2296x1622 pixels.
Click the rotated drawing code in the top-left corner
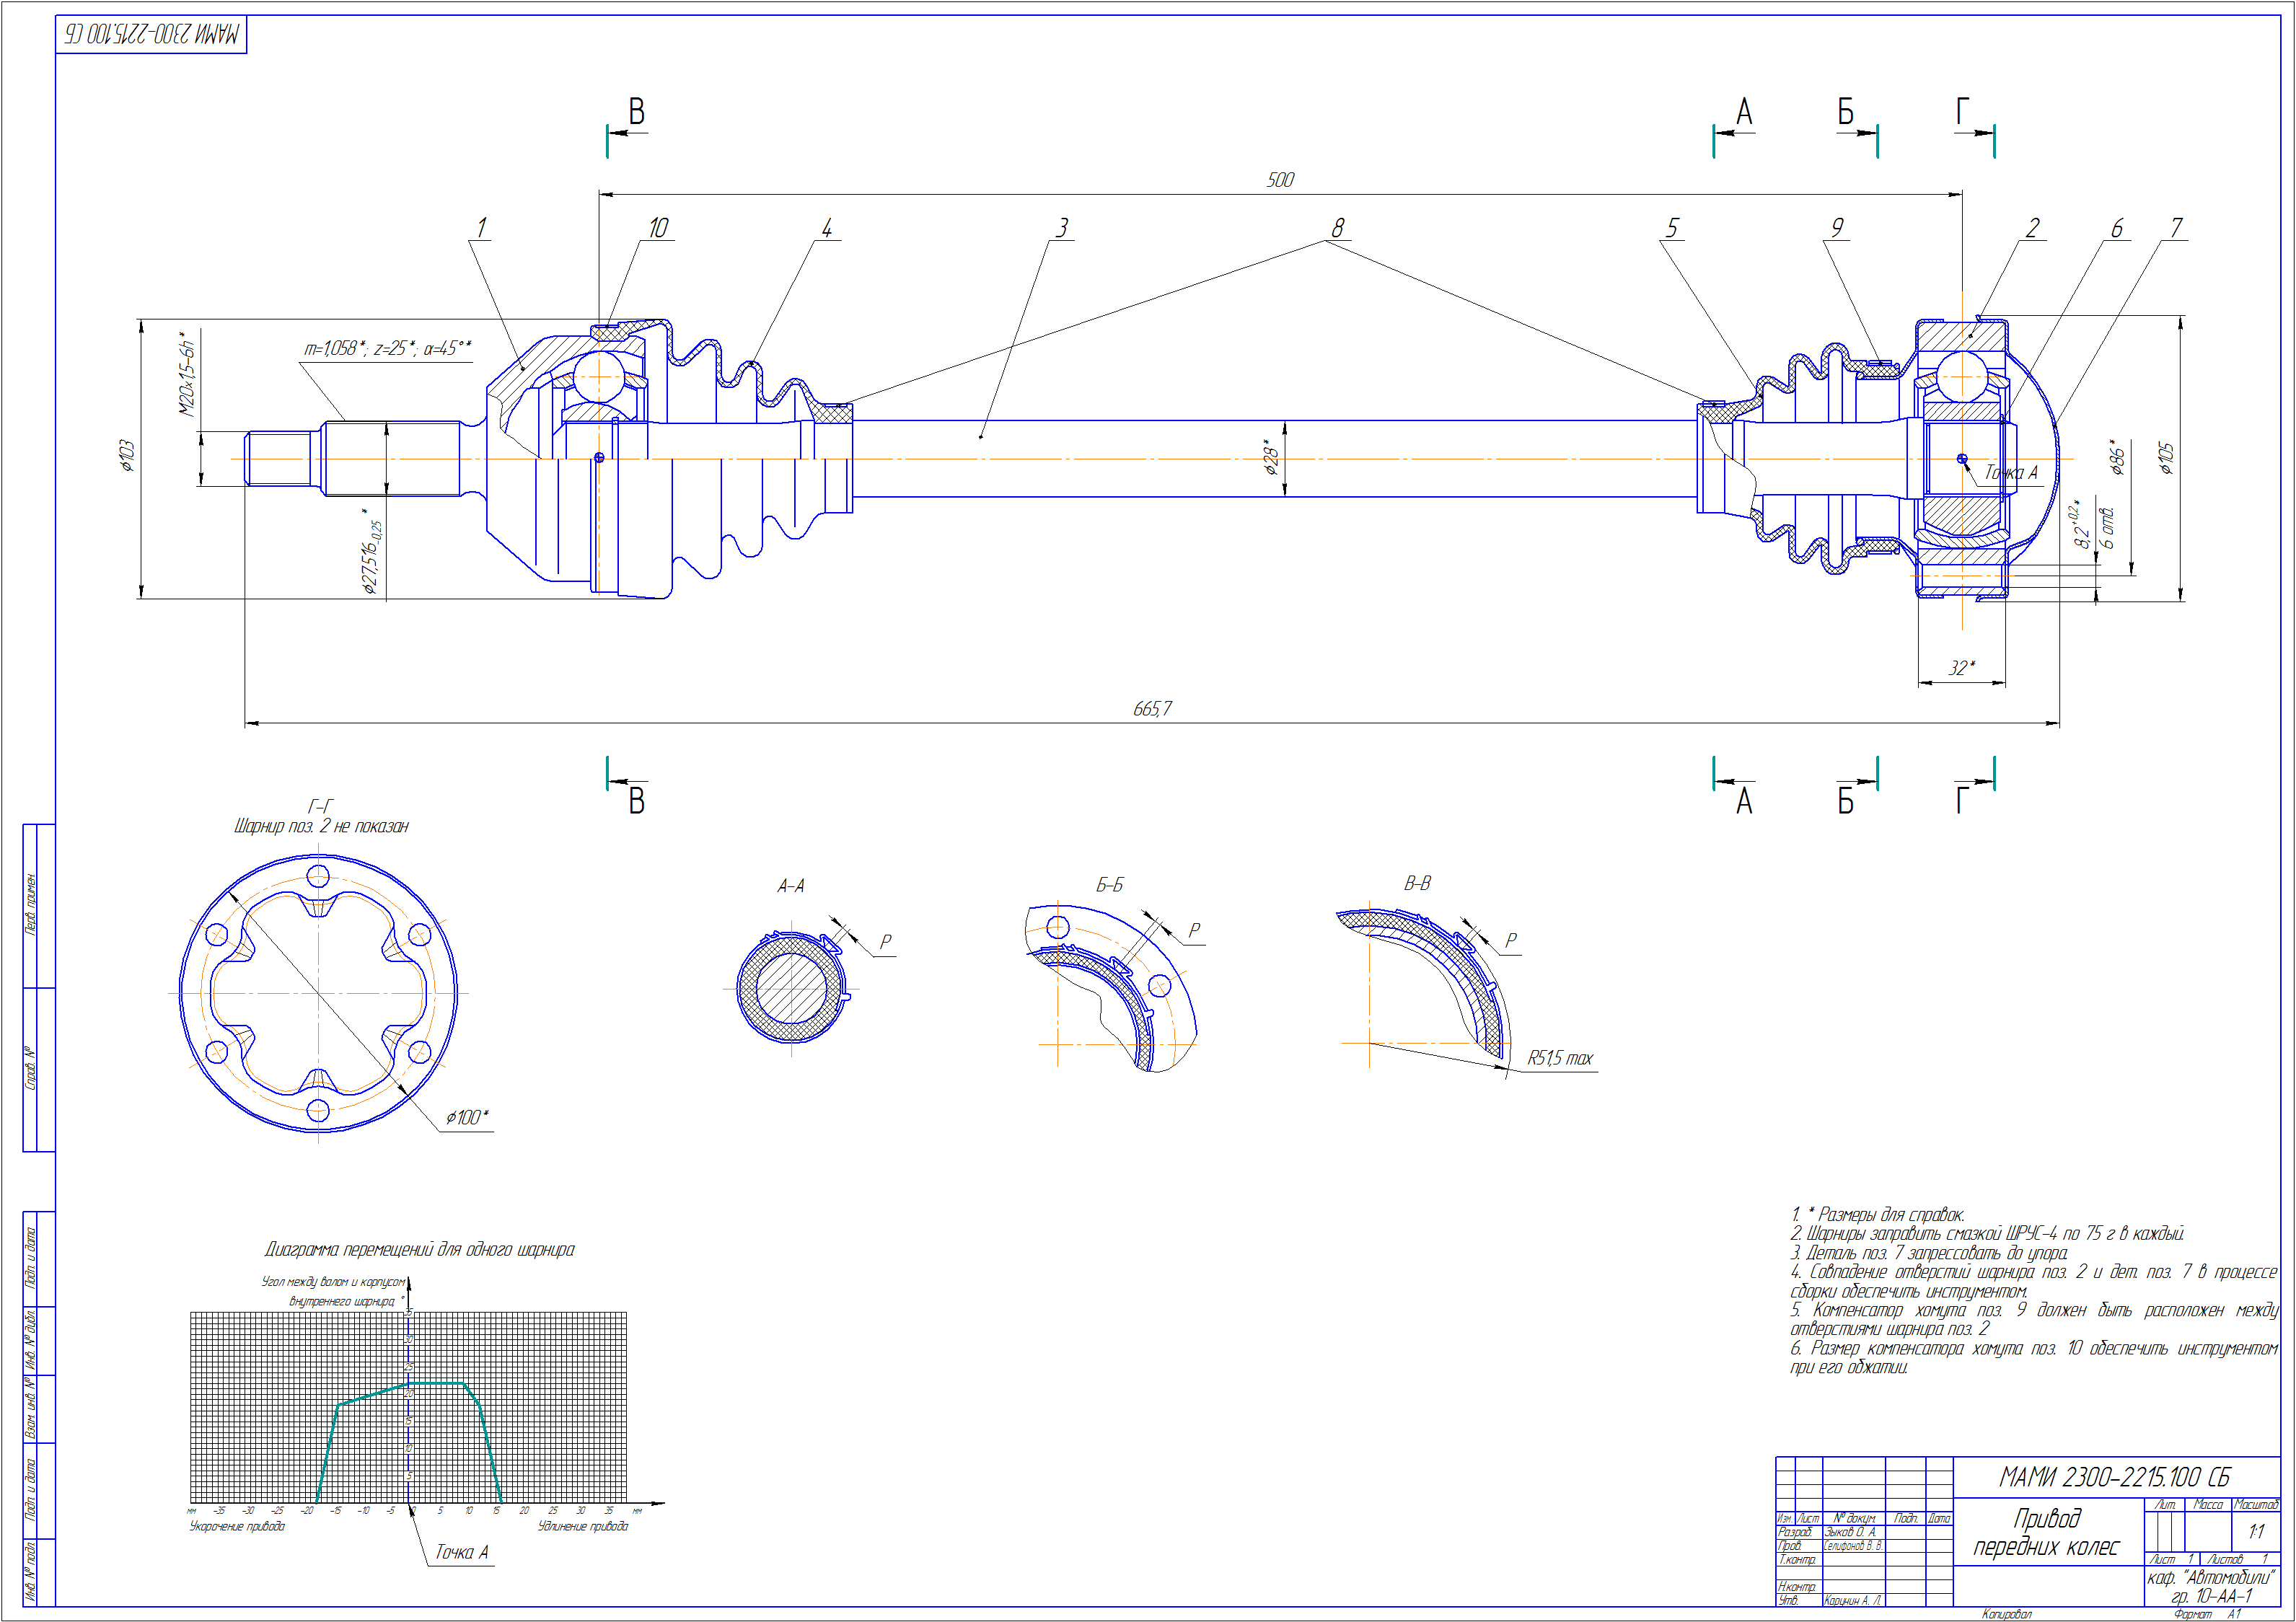point(151,34)
